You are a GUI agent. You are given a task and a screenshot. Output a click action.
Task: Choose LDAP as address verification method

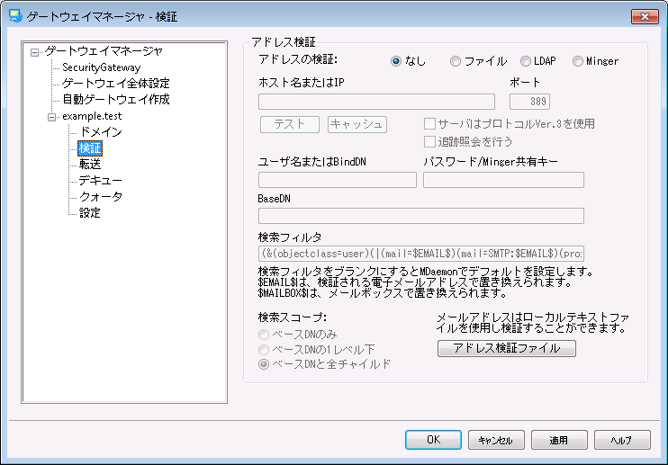[526, 61]
